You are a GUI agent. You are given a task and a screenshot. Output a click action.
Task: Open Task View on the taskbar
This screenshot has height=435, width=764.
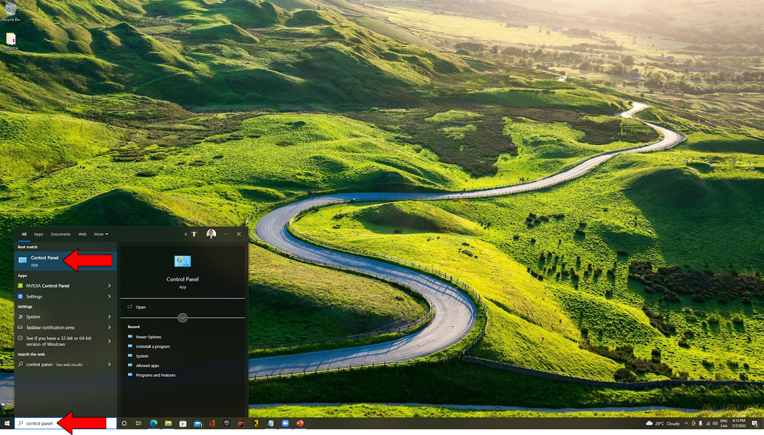pos(138,424)
